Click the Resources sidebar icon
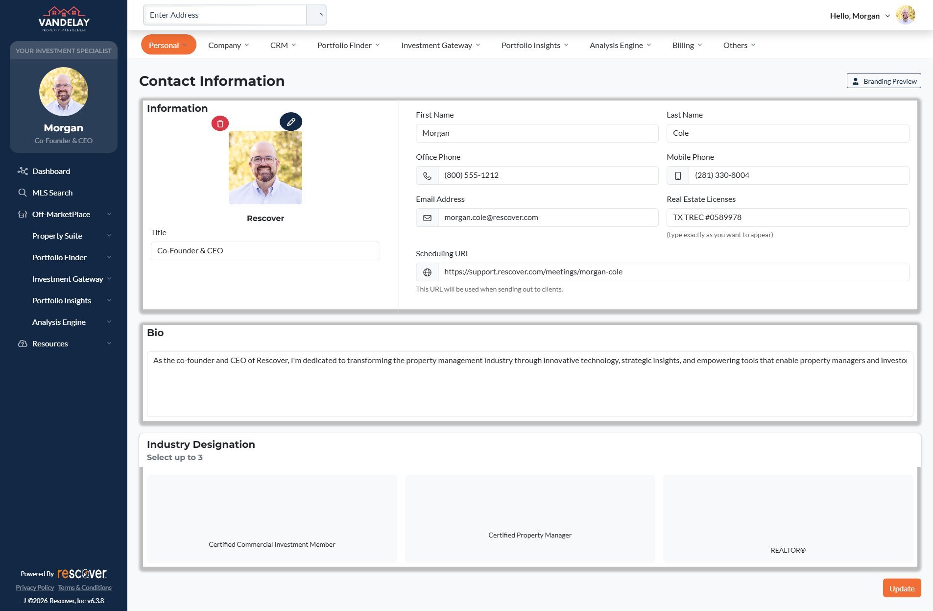Viewport: 933px width, 611px height. point(23,343)
